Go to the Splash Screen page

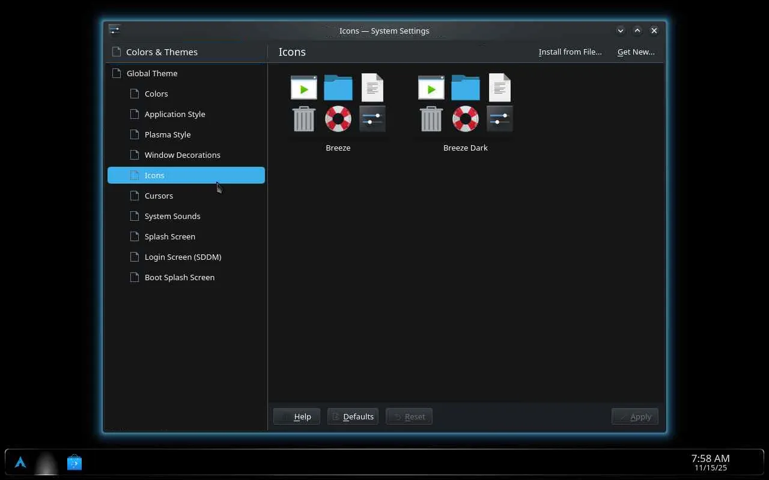pos(186,236)
